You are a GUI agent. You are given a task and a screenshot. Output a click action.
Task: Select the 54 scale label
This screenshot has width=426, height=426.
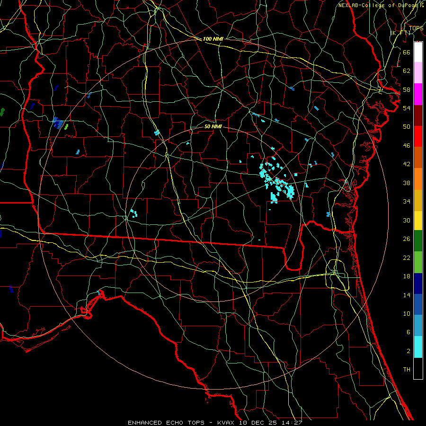407,108
